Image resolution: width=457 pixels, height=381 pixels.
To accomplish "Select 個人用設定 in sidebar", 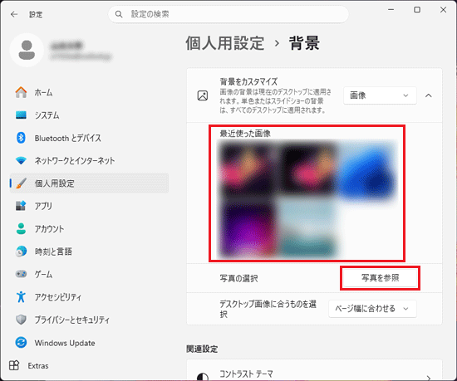I will [89, 183].
